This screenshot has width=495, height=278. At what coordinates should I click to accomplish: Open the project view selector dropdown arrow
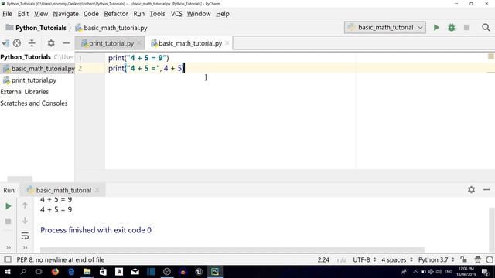(x=5, y=43)
